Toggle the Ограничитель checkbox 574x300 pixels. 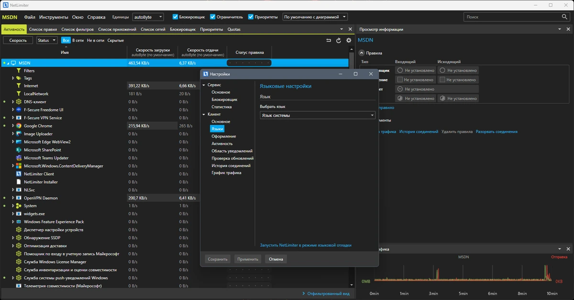pyautogui.click(x=212, y=17)
